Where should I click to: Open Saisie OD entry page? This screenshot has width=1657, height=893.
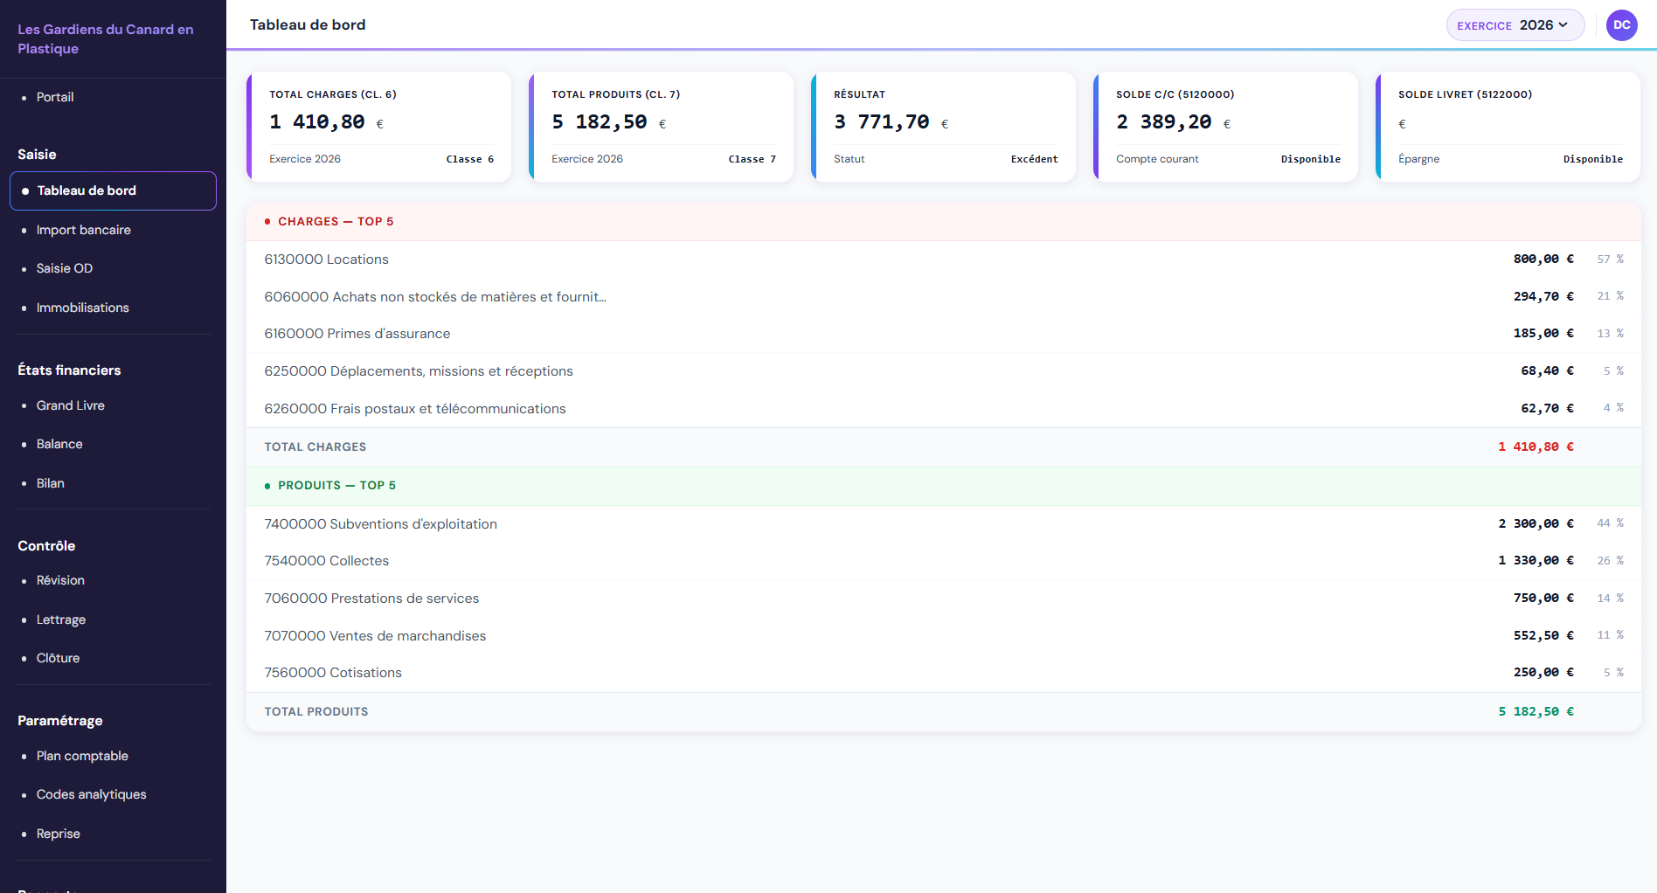pyautogui.click(x=65, y=268)
